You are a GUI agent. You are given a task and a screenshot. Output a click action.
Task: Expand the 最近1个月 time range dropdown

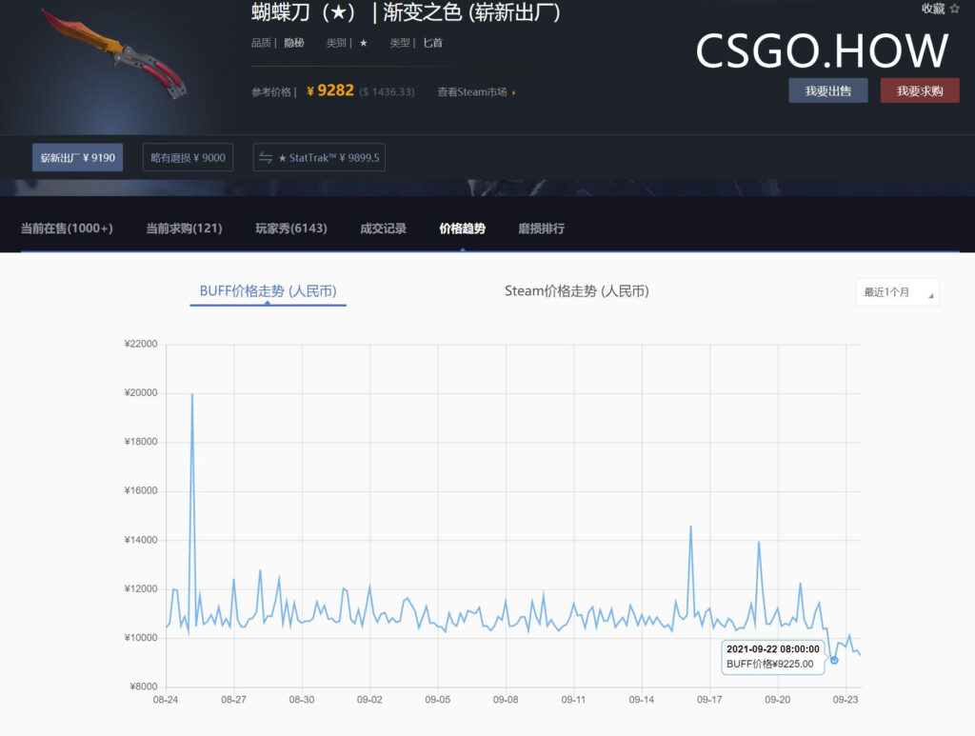click(897, 292)
